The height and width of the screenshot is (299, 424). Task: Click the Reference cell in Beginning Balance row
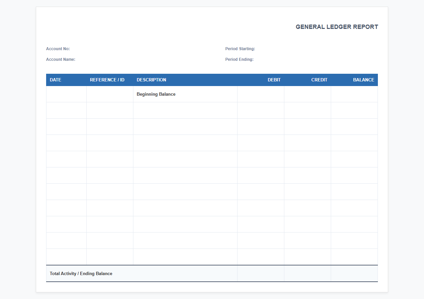click(x=110, y=94)
